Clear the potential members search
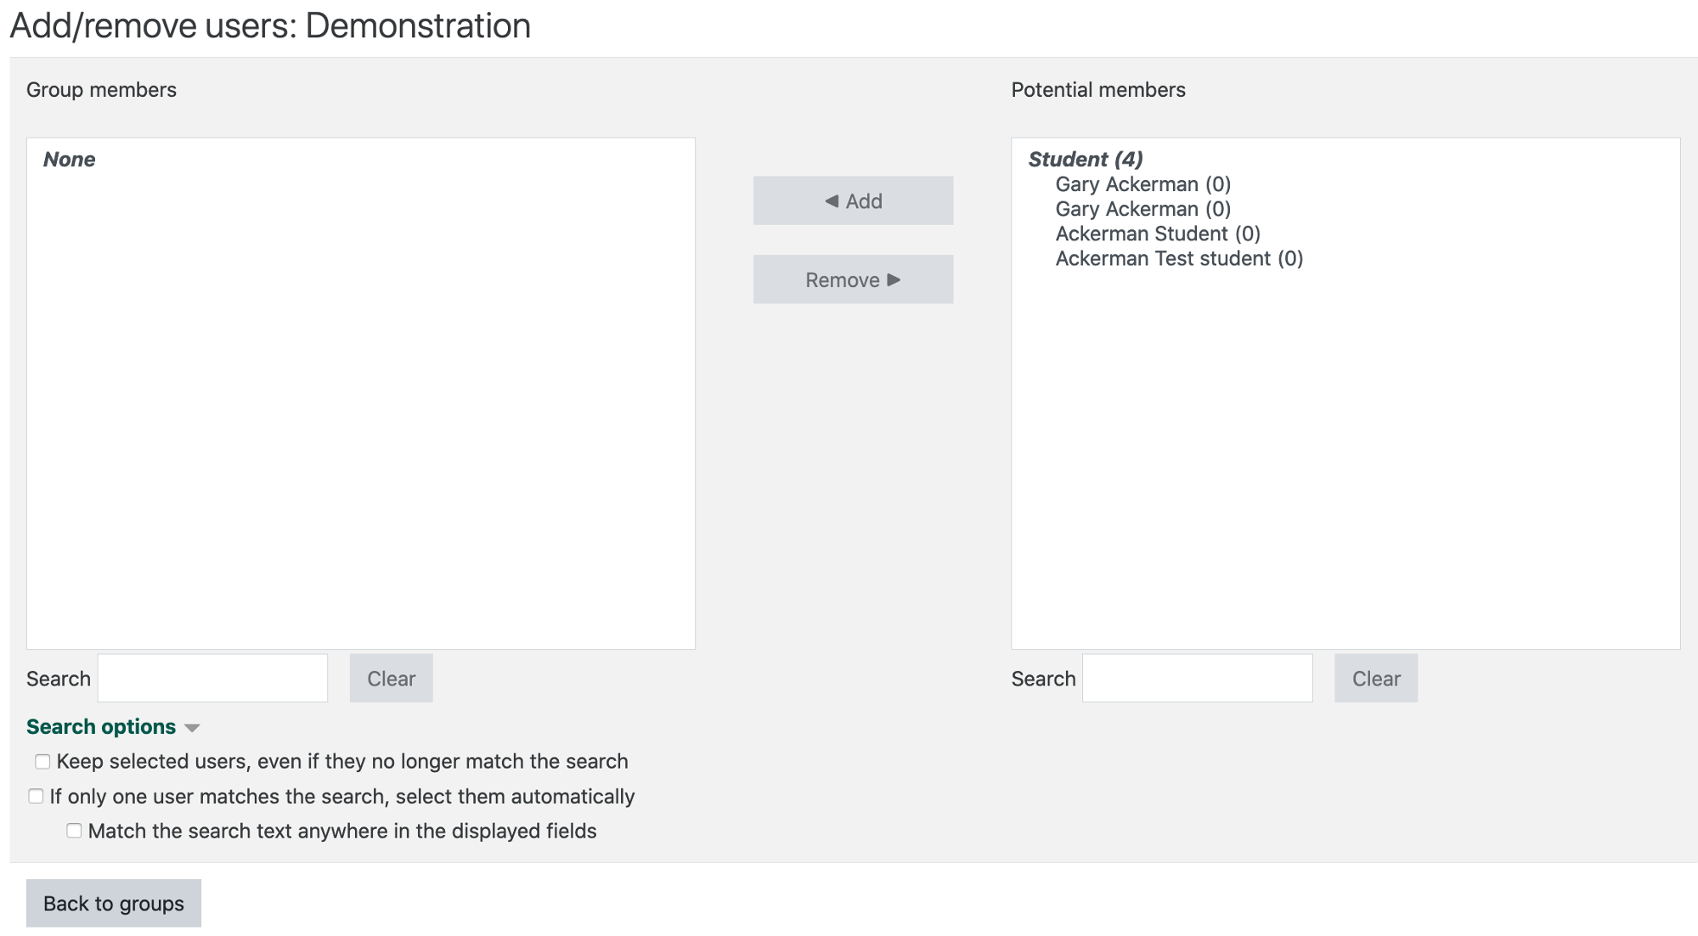 1375,678
